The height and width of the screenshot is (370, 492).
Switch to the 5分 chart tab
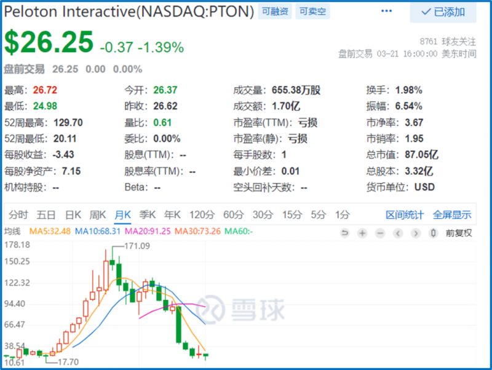coord(318,215)
